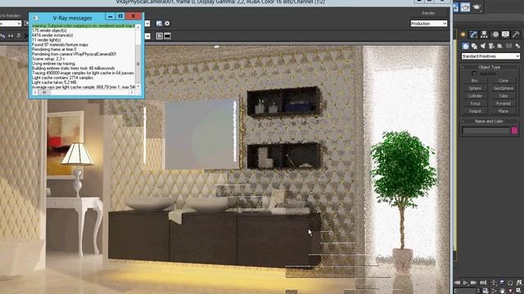Viewport: 524px width, 294px height.
Task: Click the Teapot button
Action: click(475, 111)
